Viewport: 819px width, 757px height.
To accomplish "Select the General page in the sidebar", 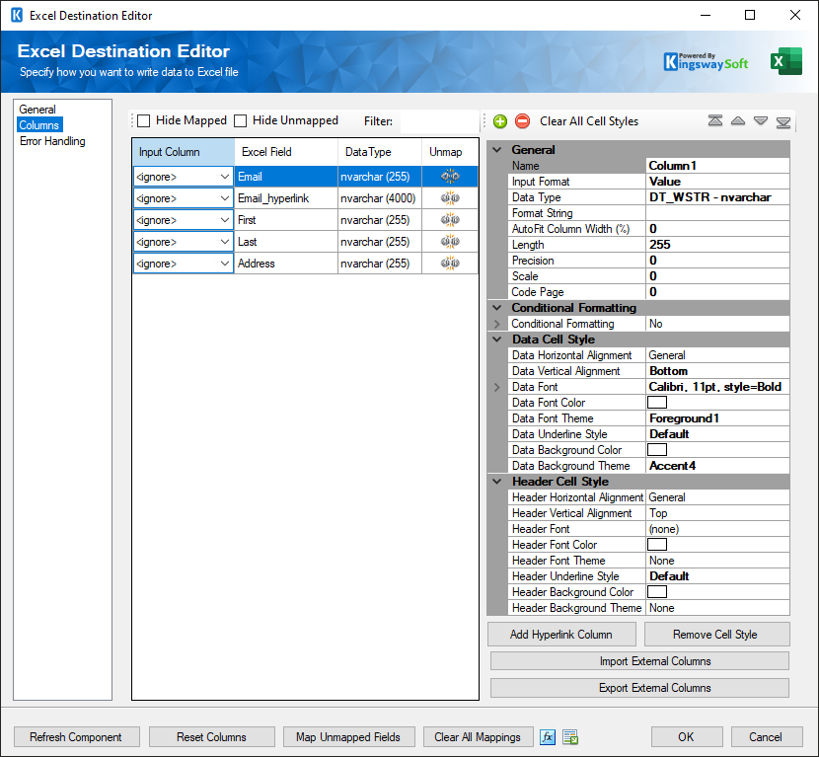I will point(38,108).
